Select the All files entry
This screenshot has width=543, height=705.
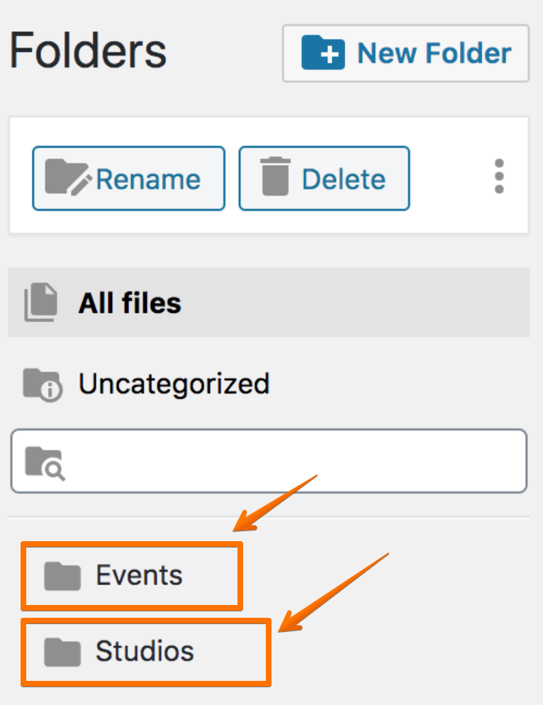(x=269, y=302)
